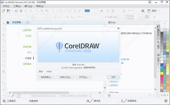The image size is (170, 105).
Task: Open the 帮助(H) menu
Action: coord(40,6)
